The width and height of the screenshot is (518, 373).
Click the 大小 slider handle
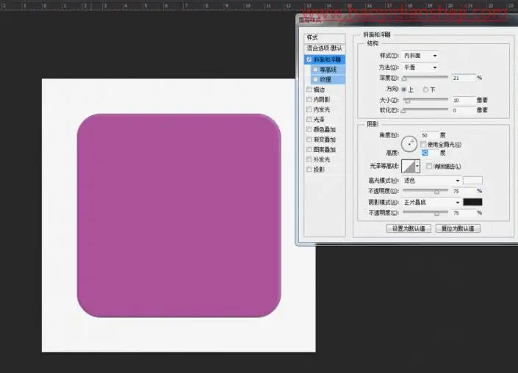(x=408, y=101)
